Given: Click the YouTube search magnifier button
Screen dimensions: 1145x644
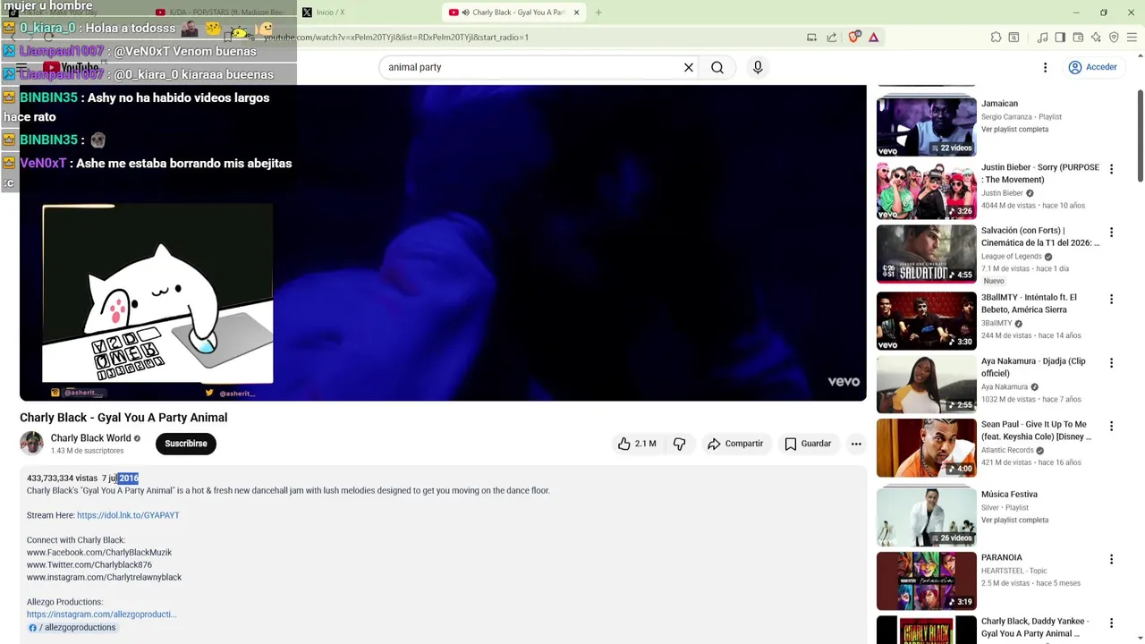Looking at the screenshot, I should [717, 67].
